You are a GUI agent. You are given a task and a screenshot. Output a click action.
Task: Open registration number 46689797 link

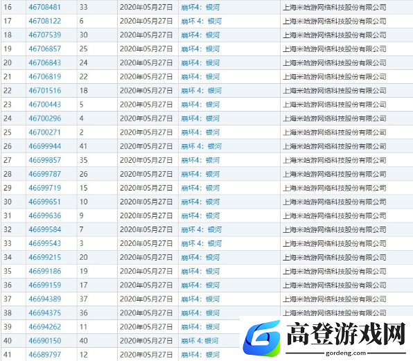(x=44, y=355)
